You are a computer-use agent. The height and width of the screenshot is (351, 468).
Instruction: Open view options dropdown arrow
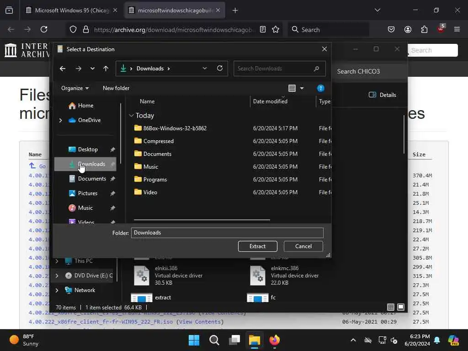[302, 88]
